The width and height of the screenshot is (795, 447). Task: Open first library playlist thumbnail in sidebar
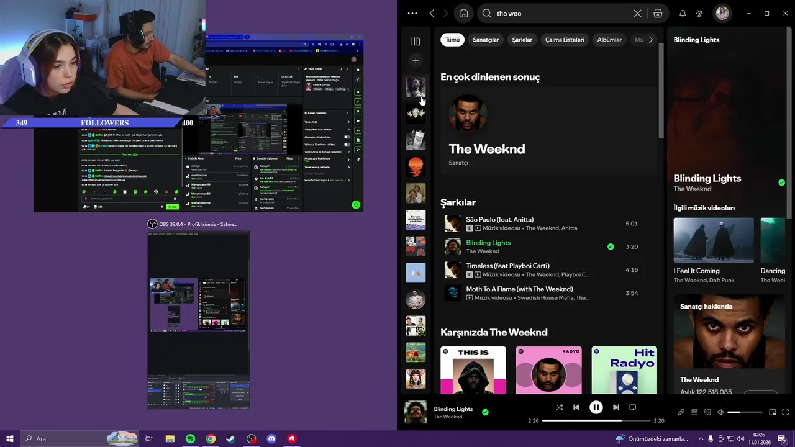416,88
